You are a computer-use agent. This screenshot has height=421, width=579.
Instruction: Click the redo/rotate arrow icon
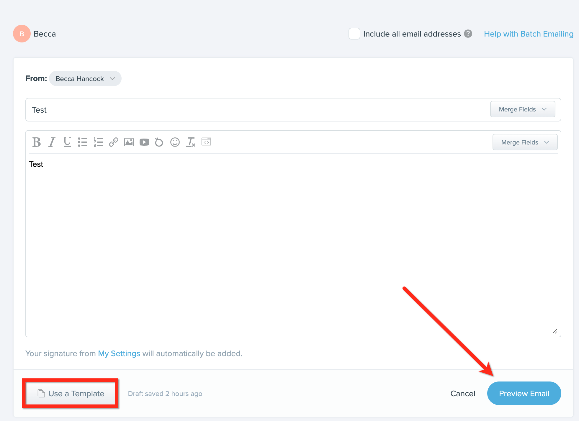[x=159, y=142]
